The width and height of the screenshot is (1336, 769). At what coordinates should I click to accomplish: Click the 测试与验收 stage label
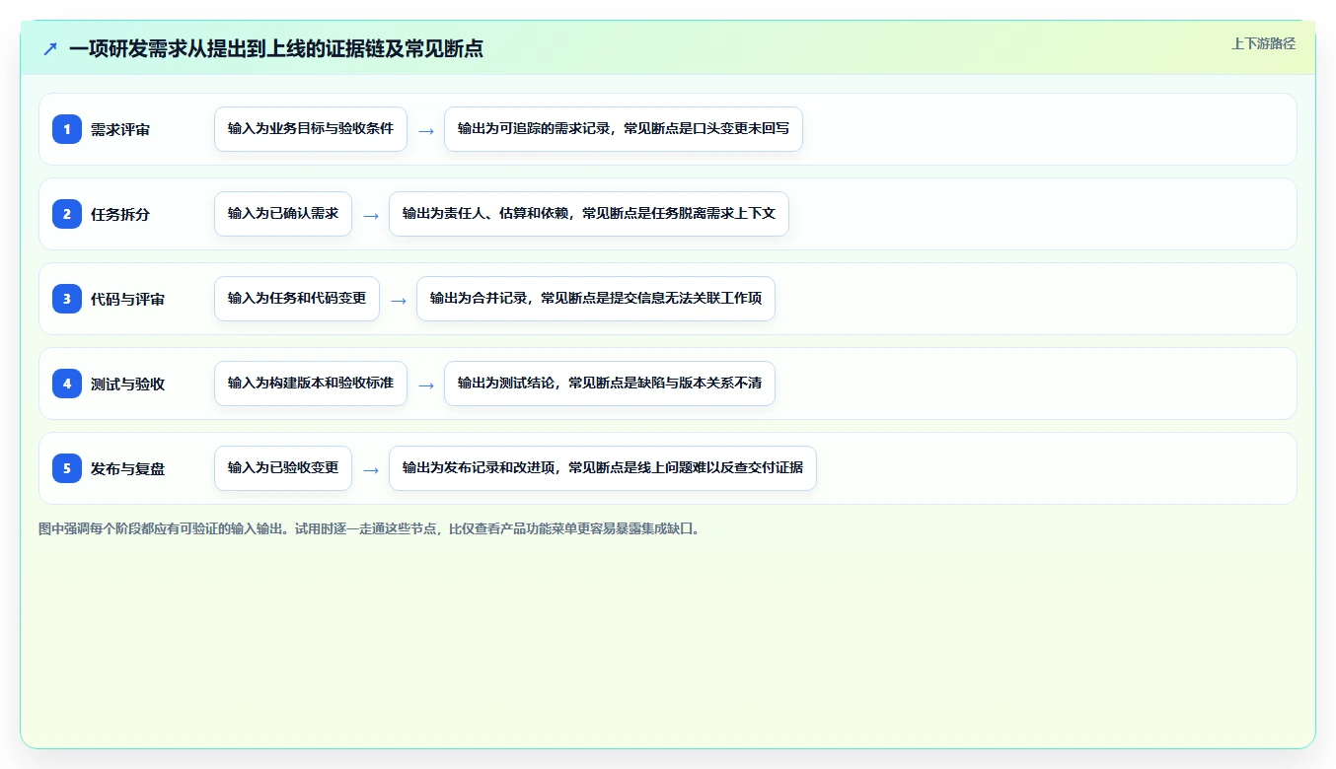click(127, 384)
